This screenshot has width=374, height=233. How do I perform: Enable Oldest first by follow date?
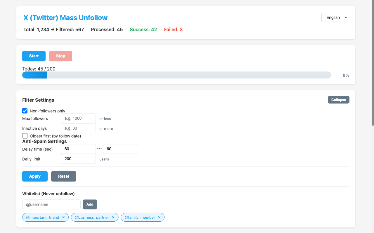point(25,136)
